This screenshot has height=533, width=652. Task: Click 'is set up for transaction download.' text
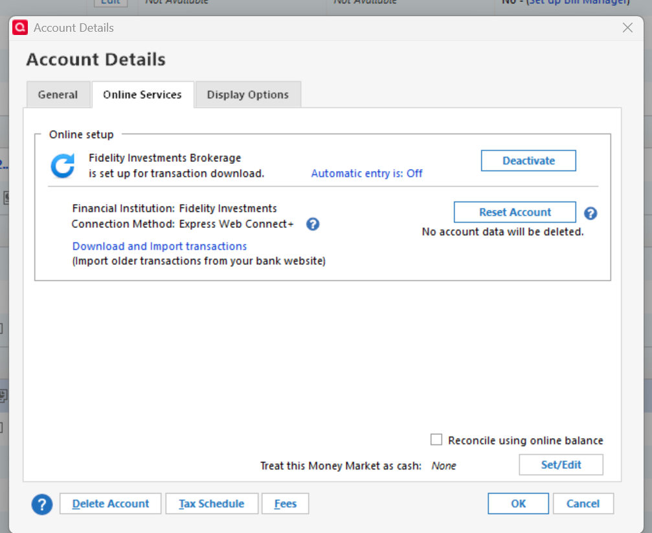(176, 174)
